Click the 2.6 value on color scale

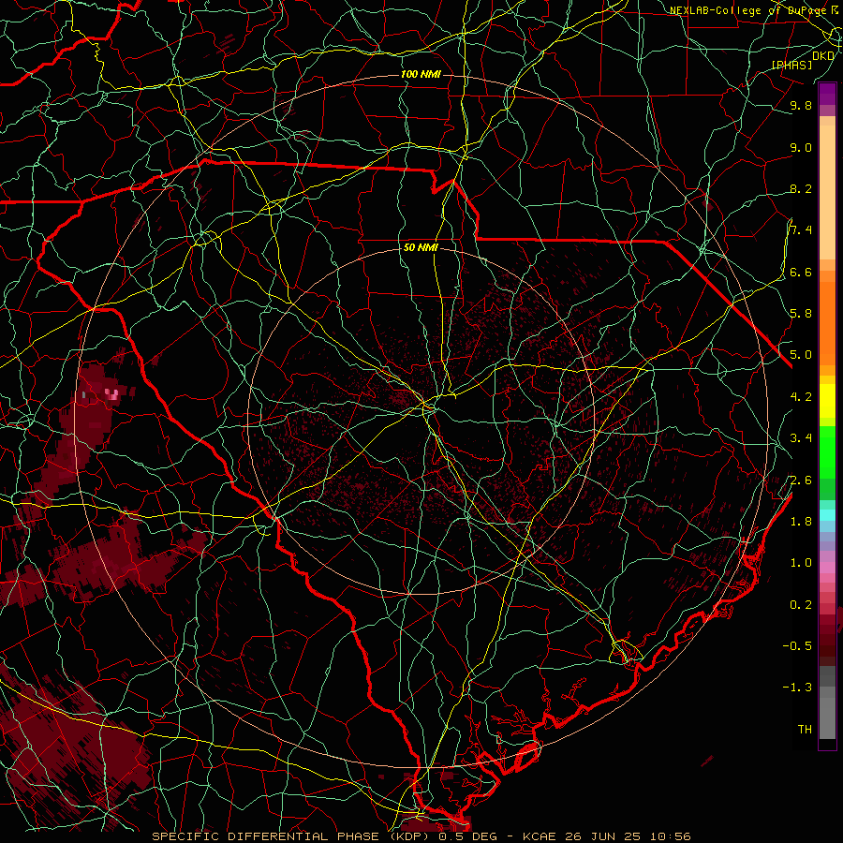pos(801,481)
